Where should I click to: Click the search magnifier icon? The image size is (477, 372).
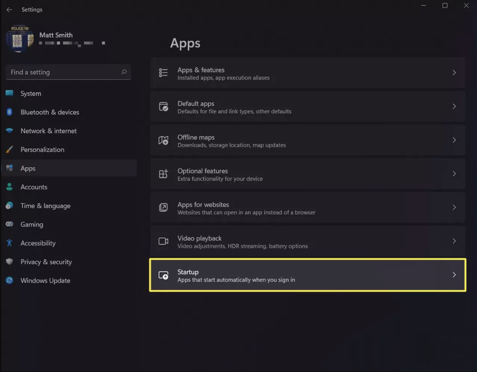tap(124, 72)
